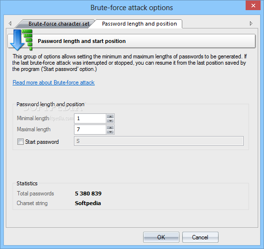Click the Minimal length input field
This screenshot has height=249, width=264.
point(90,118)
